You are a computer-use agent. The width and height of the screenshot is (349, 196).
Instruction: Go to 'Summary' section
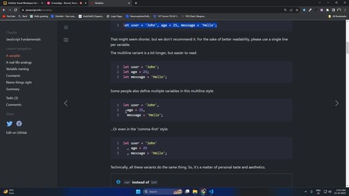click(13, 89)
